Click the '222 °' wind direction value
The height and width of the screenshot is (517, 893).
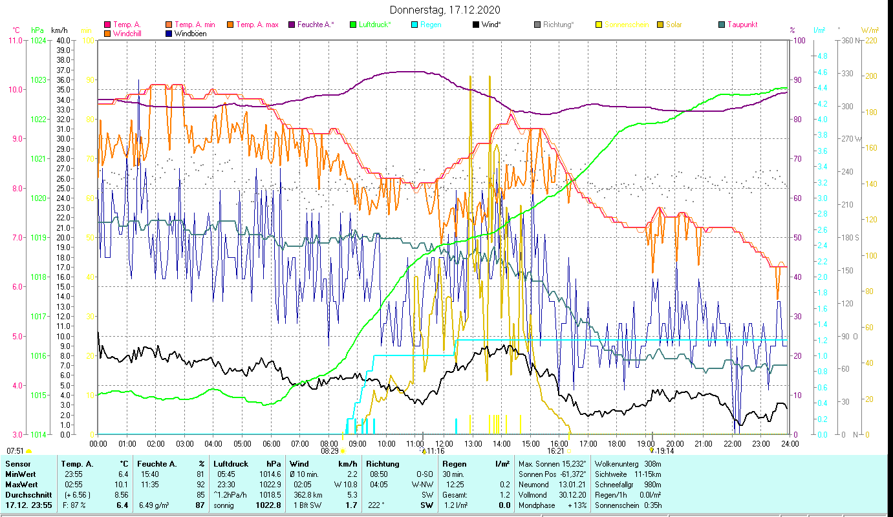[376, 505]
